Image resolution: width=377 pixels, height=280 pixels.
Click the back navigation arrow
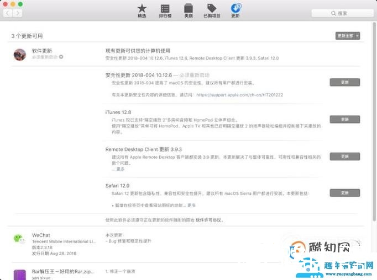pos(8,13)
